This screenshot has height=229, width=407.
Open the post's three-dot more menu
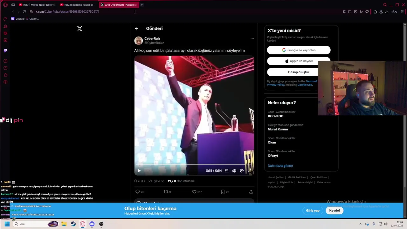252,39
